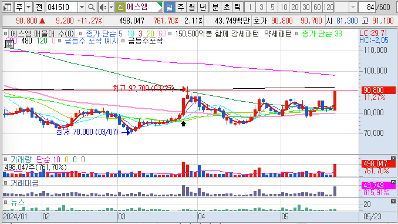The height and width of the screenshot is (224, 398).
Task: Toggle the 150,500억봉 indicator marker
Action: 170,34
